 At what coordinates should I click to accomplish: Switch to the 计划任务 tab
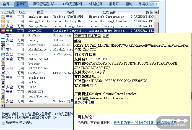coord(96,4)
